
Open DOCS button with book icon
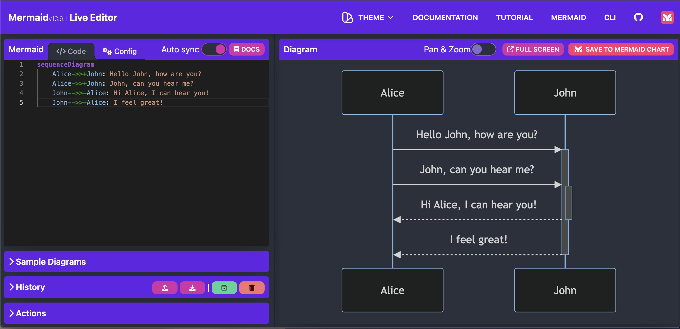point(246,49)
